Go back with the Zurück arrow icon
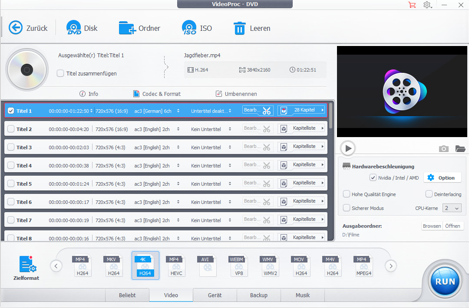The height and width of the screenshot is (308, 469). coord(16,28)
